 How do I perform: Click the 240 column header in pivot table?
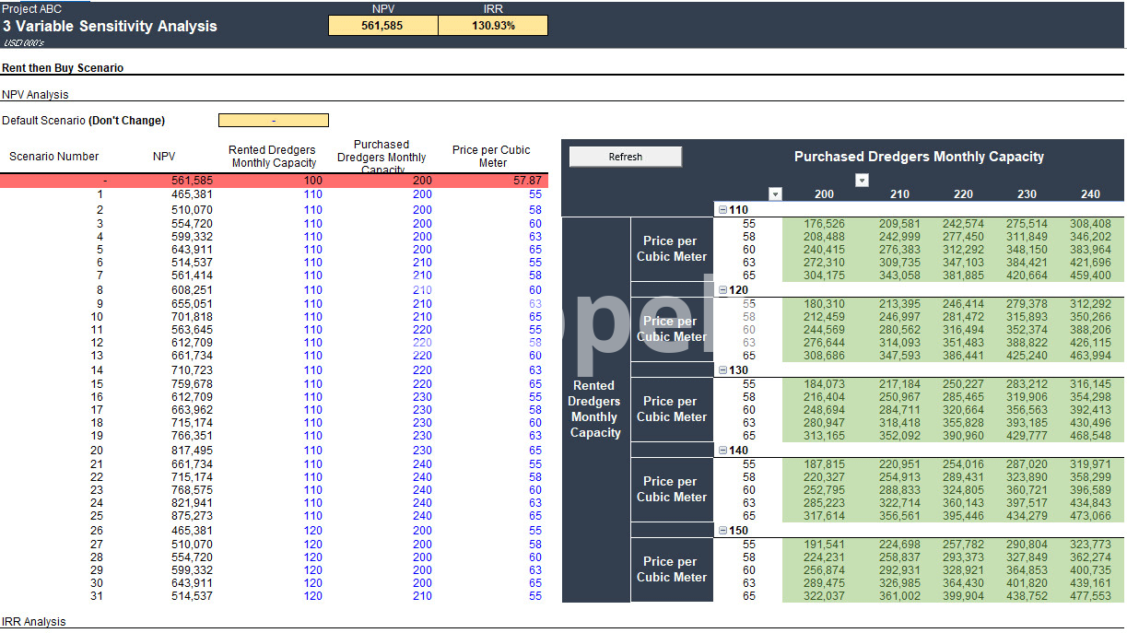(1089, 194)
